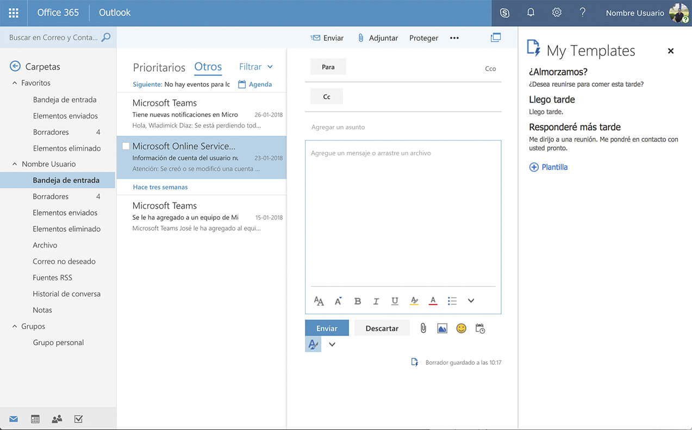This screenshot has height=430, width=692.
Task: Open settings via the gear icon
Action: [x=557, y=12]
